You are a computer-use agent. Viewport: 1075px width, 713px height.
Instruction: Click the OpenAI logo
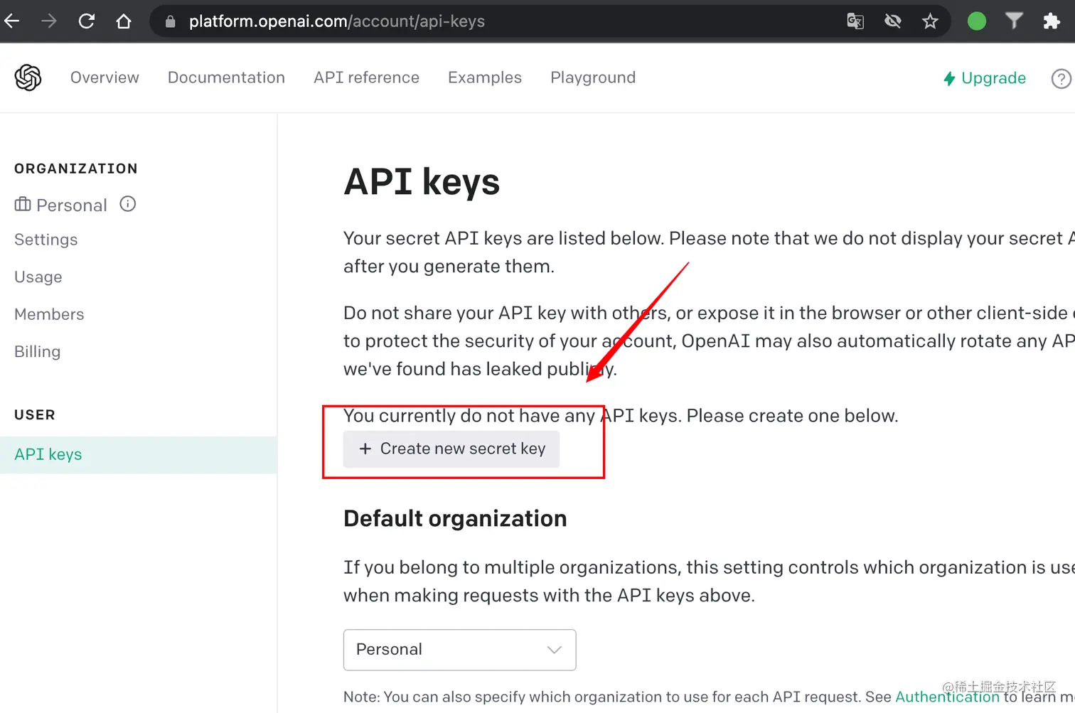[x=28, y=77]
